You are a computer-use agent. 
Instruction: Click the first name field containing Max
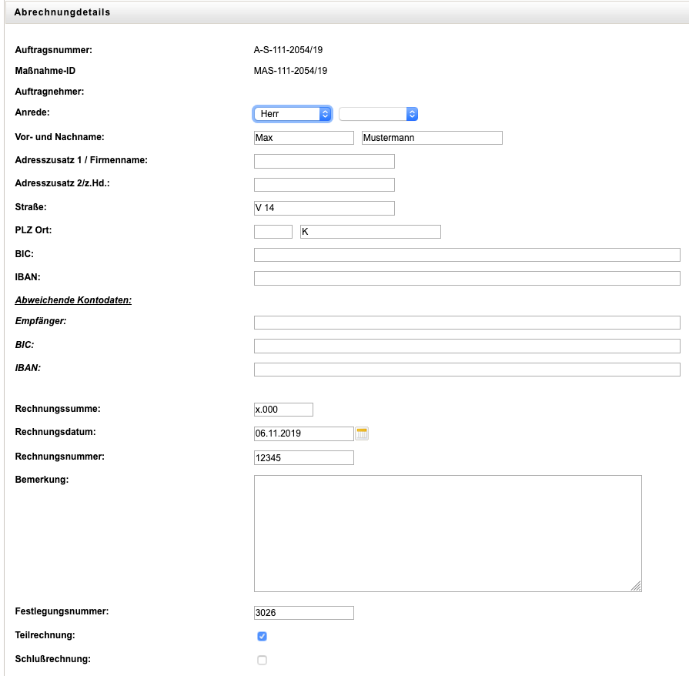(x=303, y=138)
